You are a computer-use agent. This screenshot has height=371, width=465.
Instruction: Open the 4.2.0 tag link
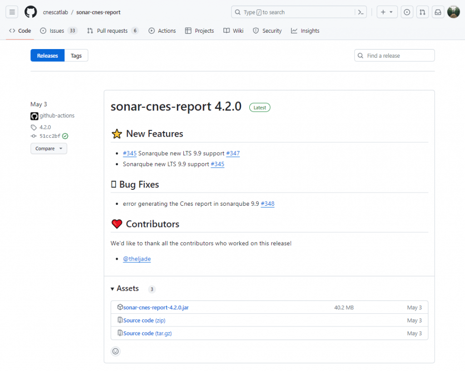pyautogui.click(x=45, y=127)
